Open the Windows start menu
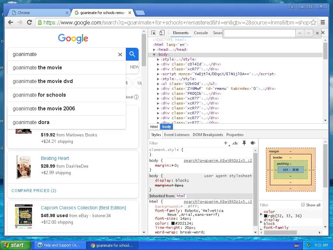Image resolution: width=333 pixels, height=250 pixels. point(16,245)
